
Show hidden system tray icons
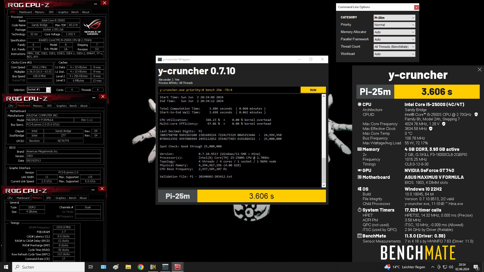433,267
